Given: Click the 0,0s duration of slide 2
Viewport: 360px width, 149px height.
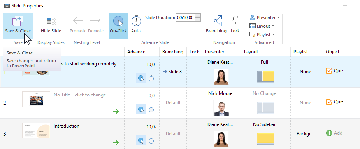Looking at the screenshot, I should [x=153, y=96].
